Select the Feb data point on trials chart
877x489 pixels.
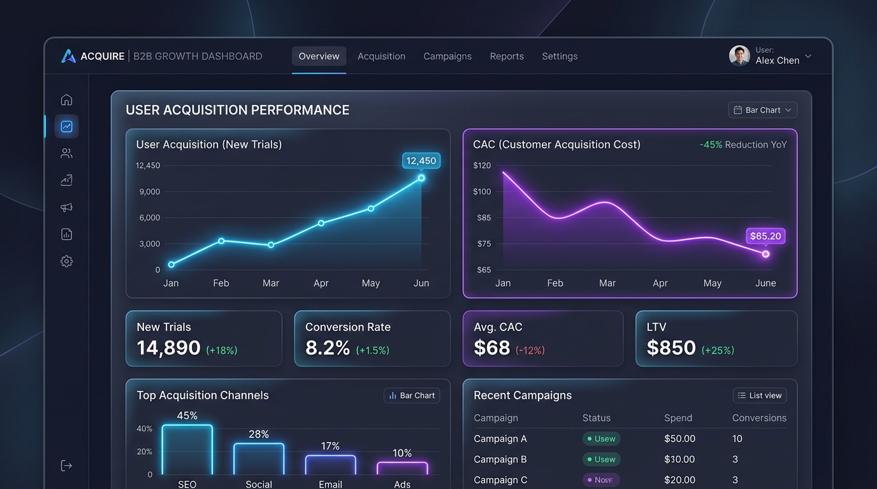tap(221, 241)
